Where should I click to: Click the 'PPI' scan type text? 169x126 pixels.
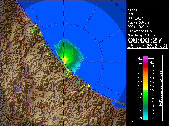point(130,14)
